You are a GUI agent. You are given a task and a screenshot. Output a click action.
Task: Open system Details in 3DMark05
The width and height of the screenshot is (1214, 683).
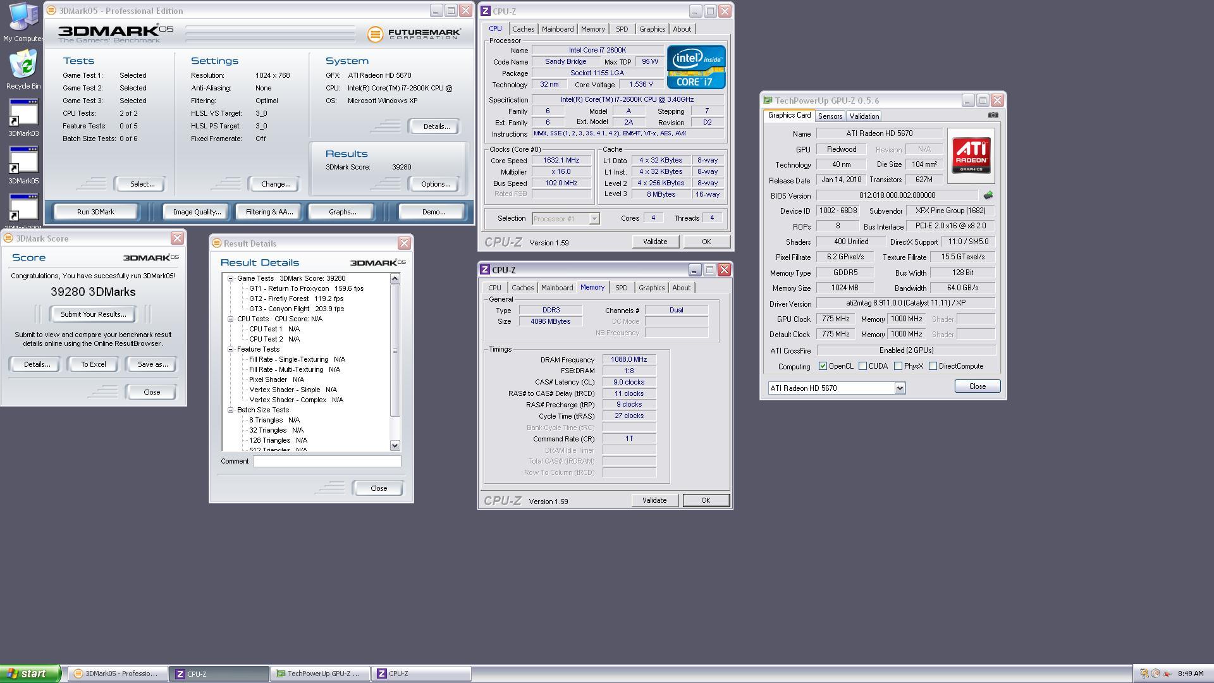436,126
